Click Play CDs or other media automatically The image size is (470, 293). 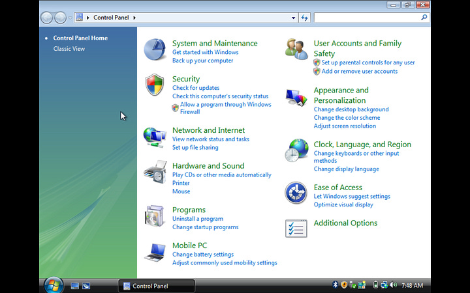pos(221,175)
